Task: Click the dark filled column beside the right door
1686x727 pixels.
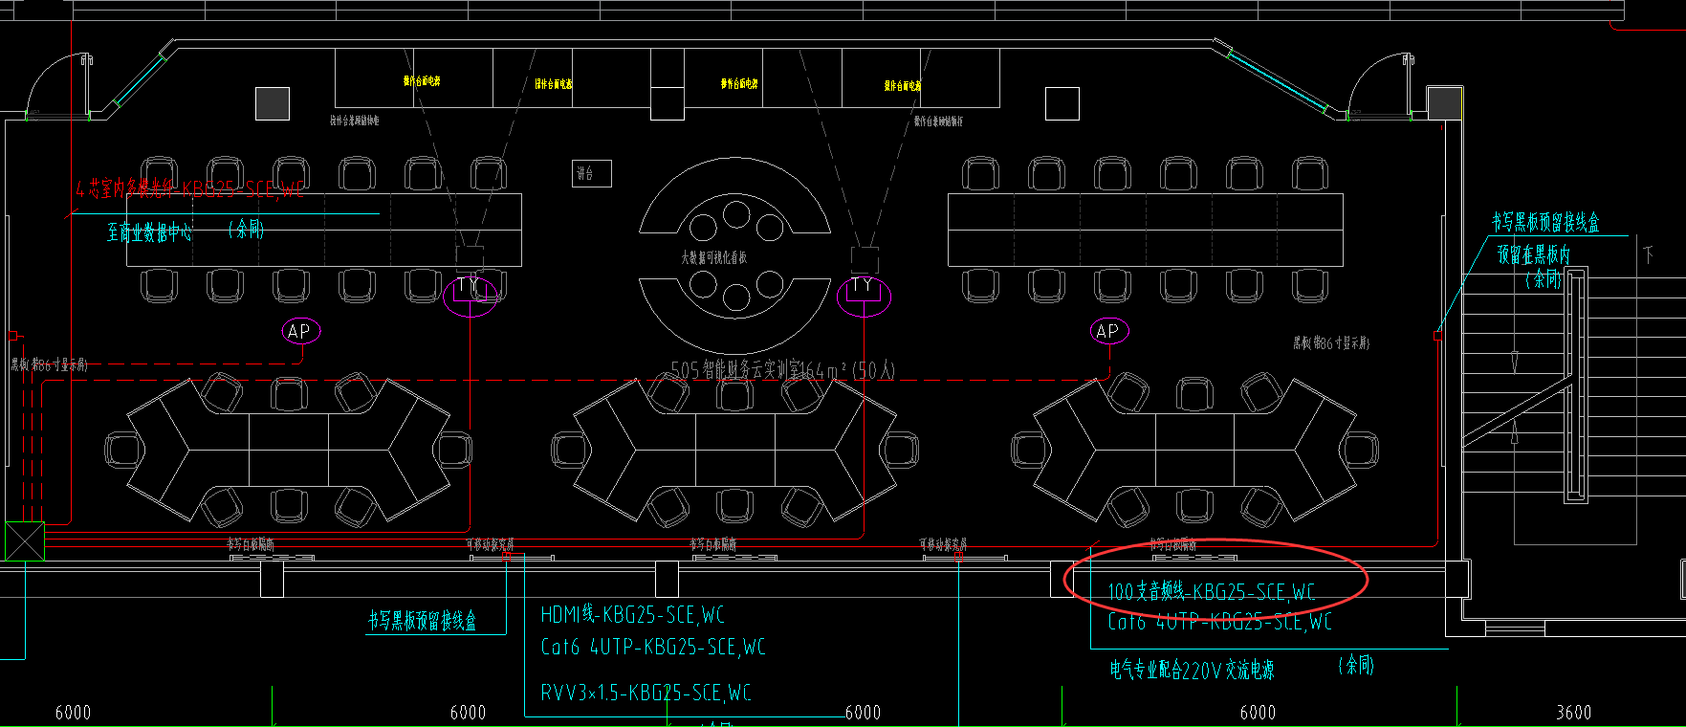Action: pos(1444,102)
